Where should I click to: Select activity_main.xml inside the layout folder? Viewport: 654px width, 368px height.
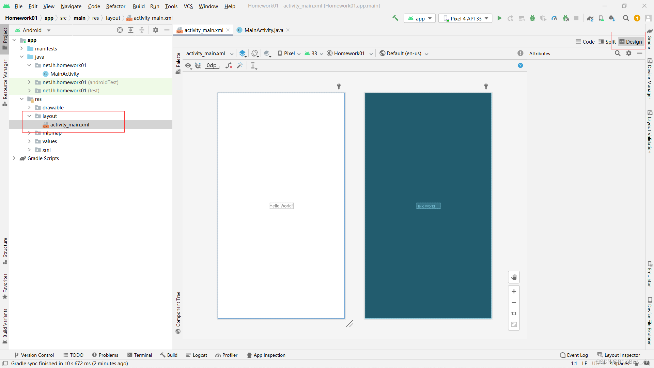70,125
